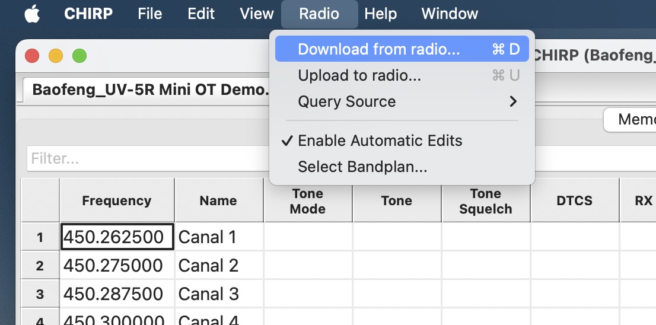Screen dimensions: 656x325
Task: Minimize the CHIRP window with yellow button
Action: pos(56,56)
